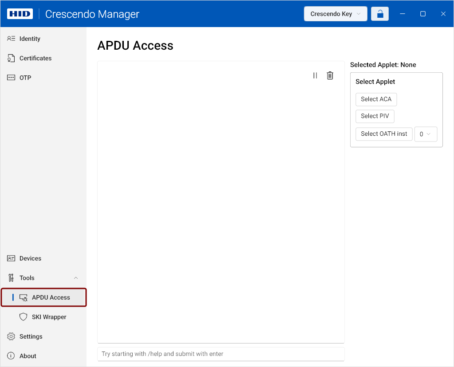The height and width of the screenshot is (367, 454).
Task: Maximize the Crescendo Manager window
Action: pyautogui.click(x=423, y=14)
